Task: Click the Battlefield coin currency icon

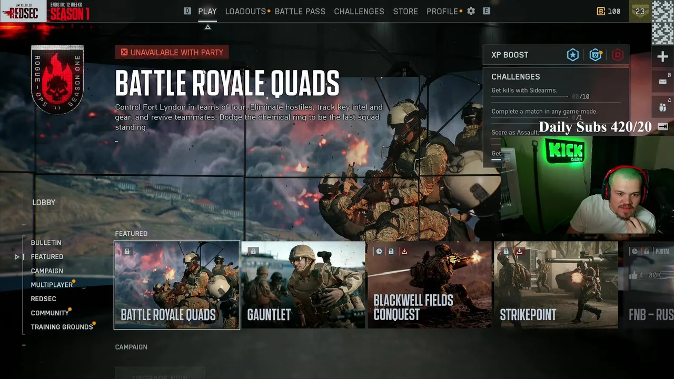Action: [x=601, y=11]
